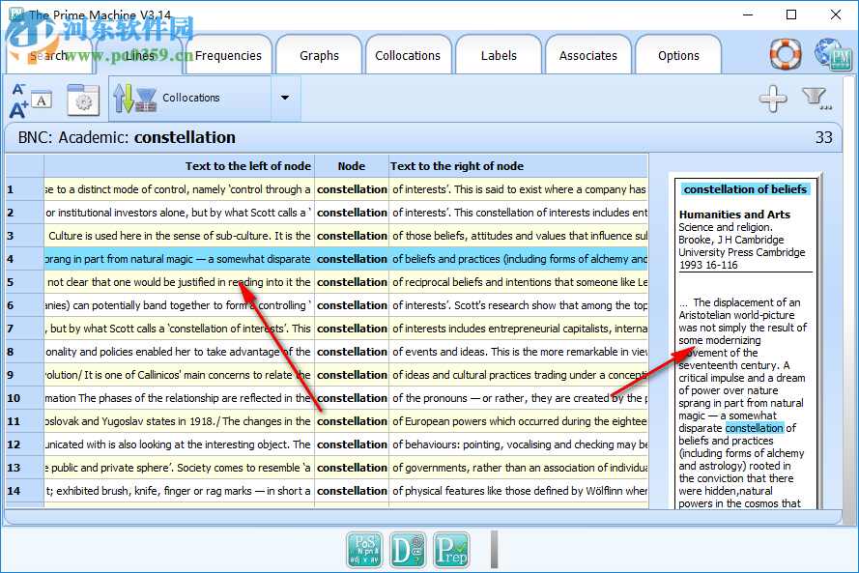The width and height of the screenshot is (859, 573).
Task: Click the 'BNC: Academic: constellation' title bar
Action: pos(423,137)
